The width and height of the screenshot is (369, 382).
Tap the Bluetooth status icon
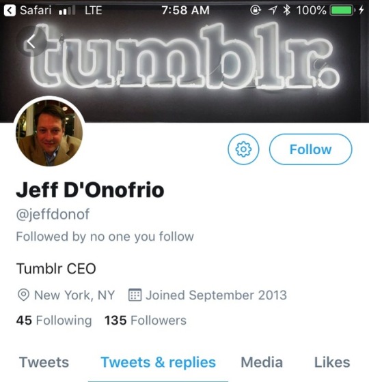[x=286, y=10]
